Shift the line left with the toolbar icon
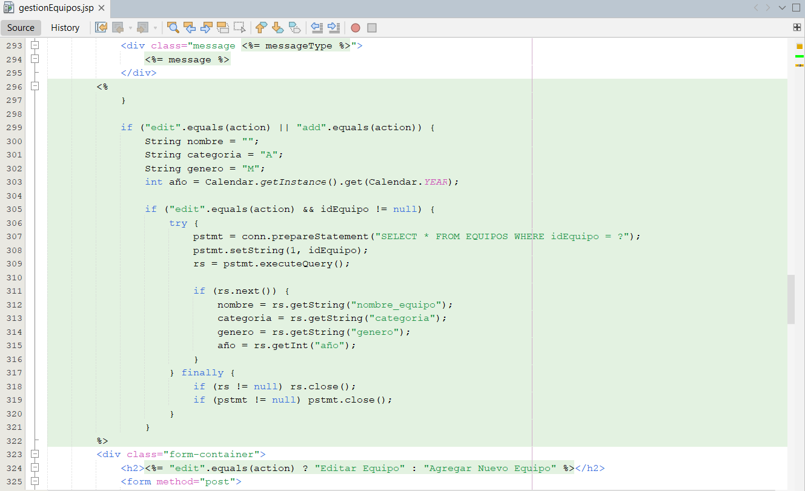This screenshot has width=805, height=491. tap(316, 28)
